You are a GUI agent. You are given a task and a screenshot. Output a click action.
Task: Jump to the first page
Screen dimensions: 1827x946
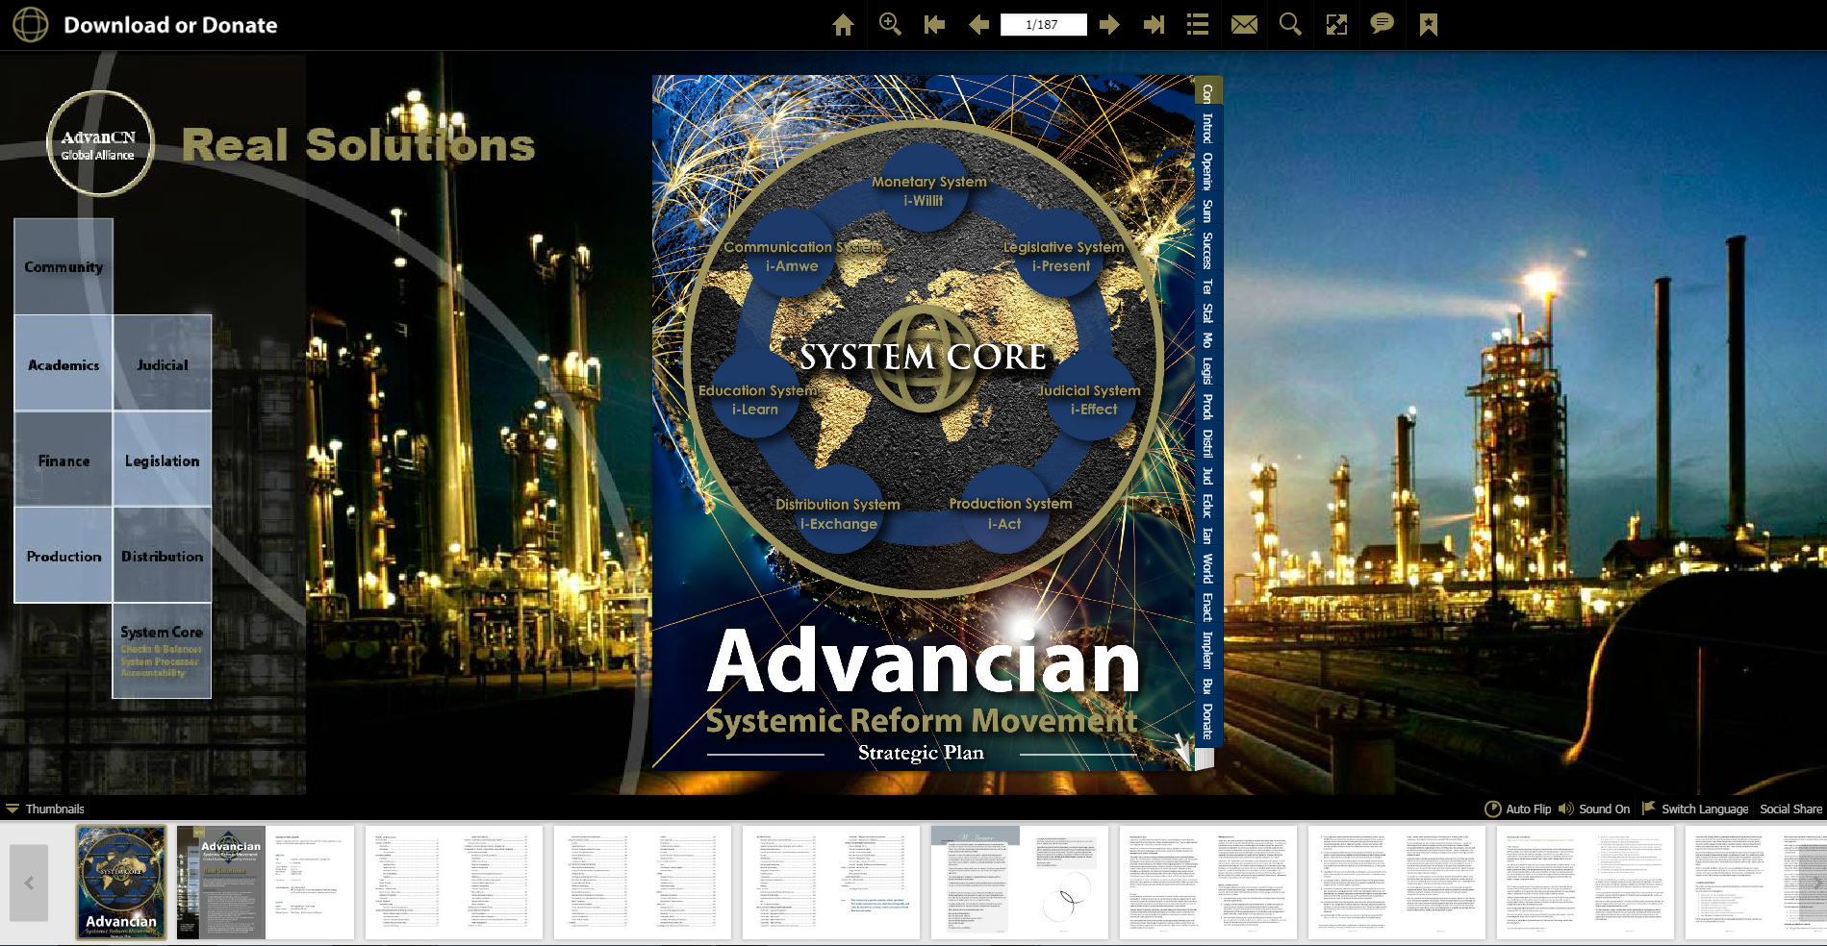click(934, 25)
